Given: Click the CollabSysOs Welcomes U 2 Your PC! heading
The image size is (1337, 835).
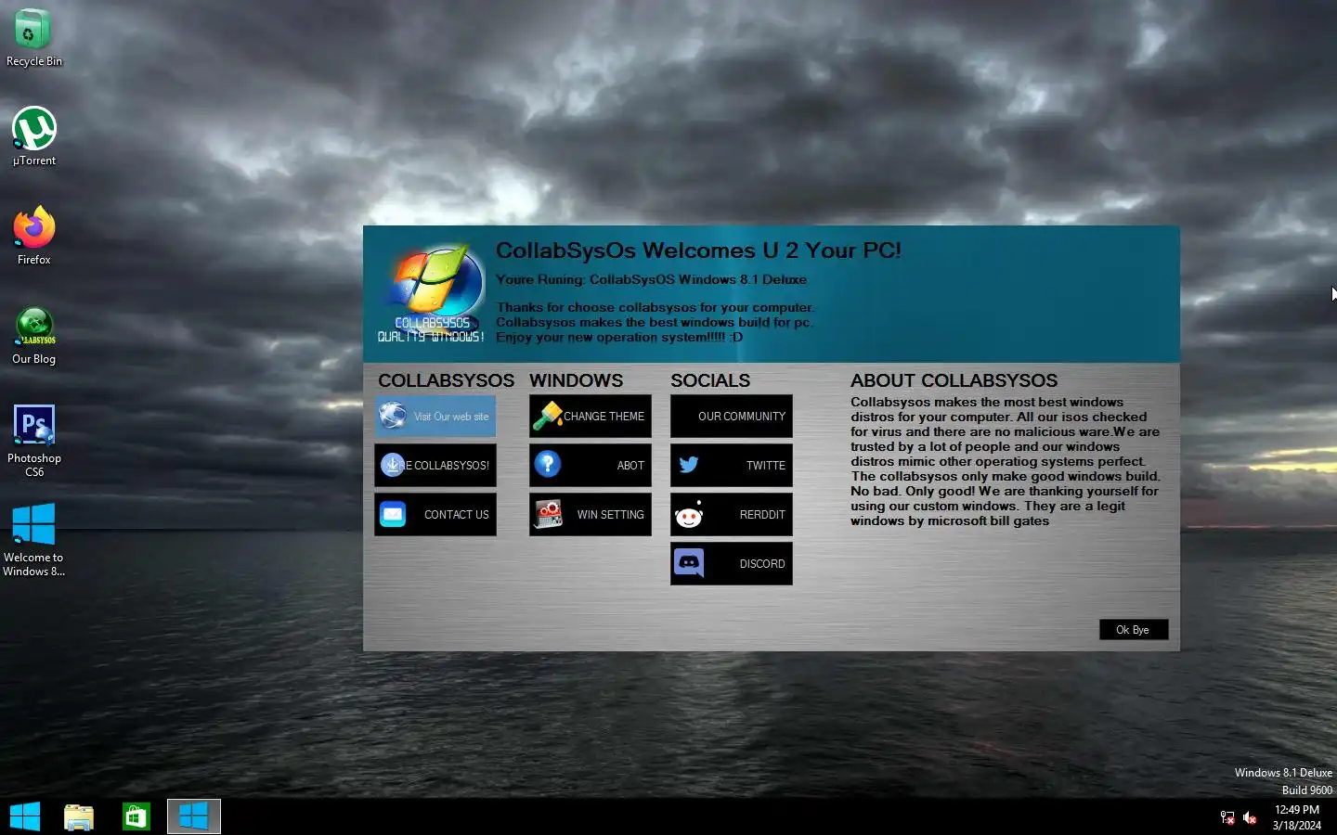Looking at the screenshot, I should tap(698, 250).
